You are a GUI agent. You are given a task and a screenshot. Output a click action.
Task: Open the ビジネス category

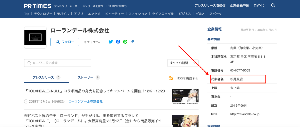185,14
